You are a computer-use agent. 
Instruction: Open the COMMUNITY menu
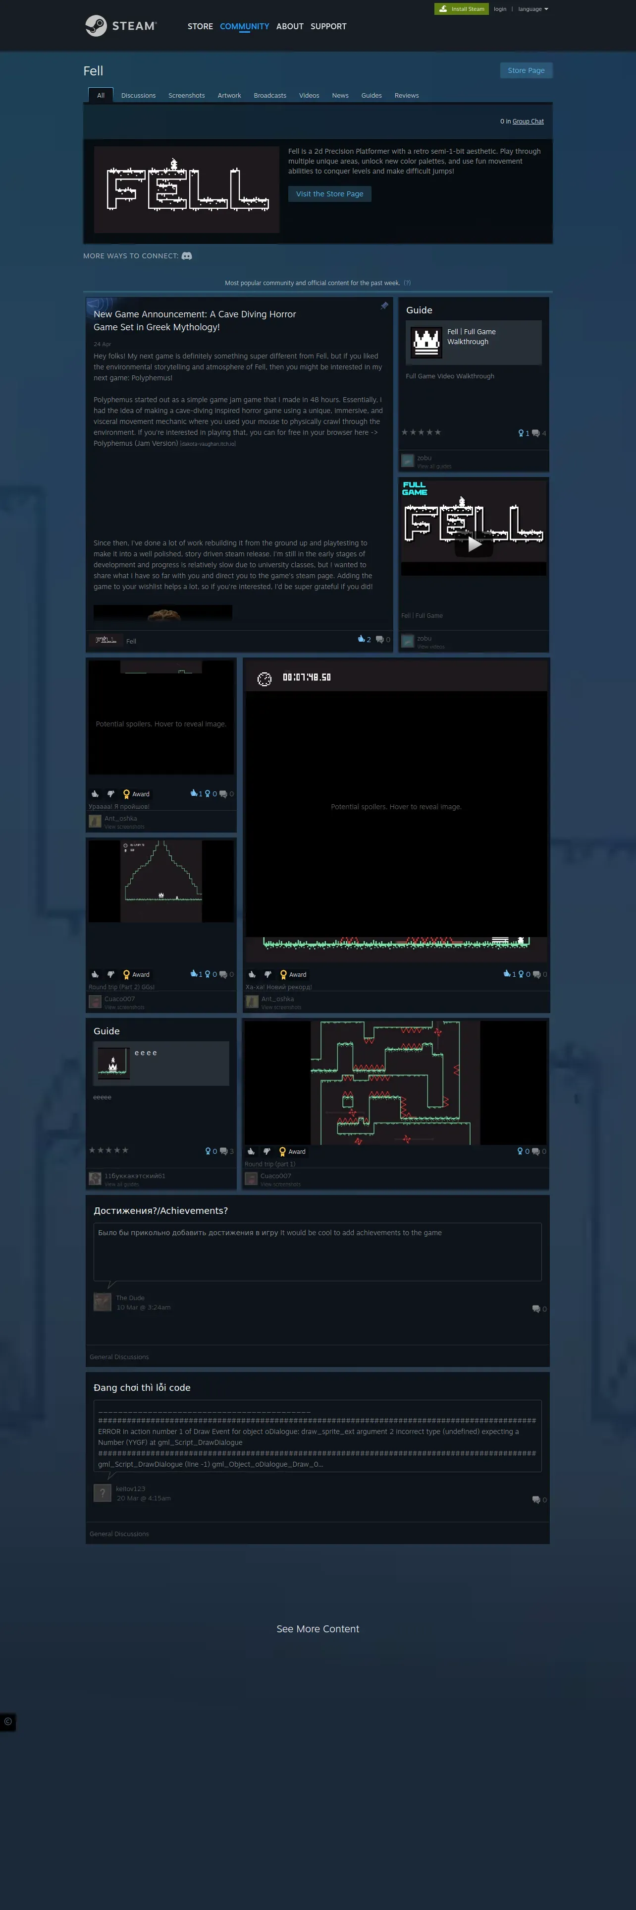point(244,27)
